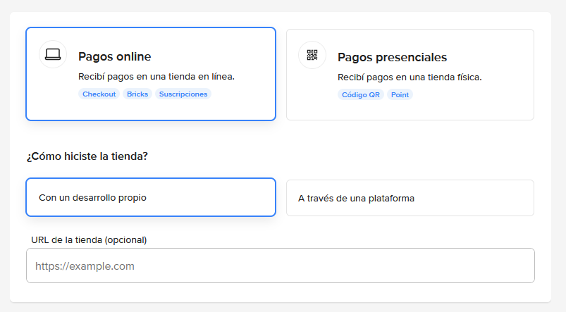Choose Con un desarrollo propio option
Viewport: 566px width, 312px height.
[x=151, y=197]
